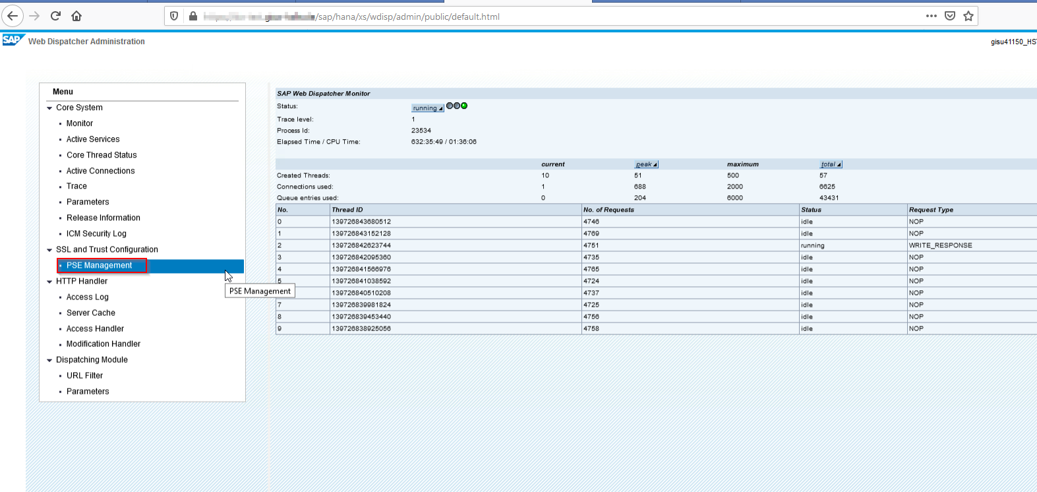Open the peak column dropdown

[646, 164]
